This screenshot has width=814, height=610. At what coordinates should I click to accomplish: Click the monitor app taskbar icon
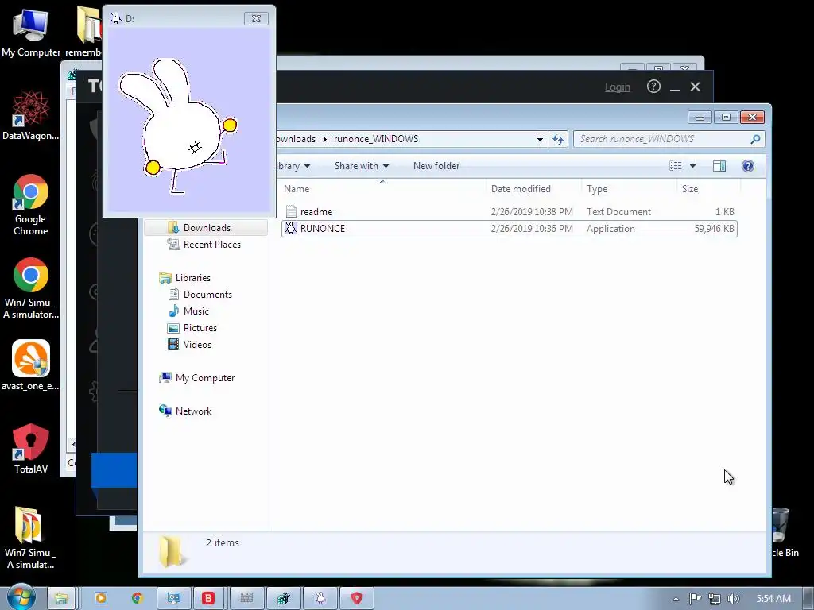(x=172, y=599)
